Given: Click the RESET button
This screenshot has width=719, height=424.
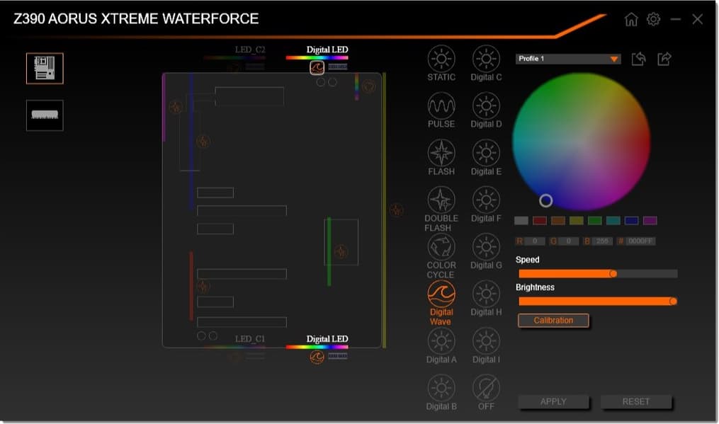Looking at the screenshot, I should click(636, 401).
